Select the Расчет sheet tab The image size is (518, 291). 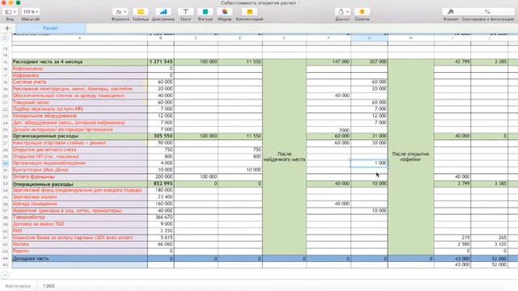[x=50, y=28]
